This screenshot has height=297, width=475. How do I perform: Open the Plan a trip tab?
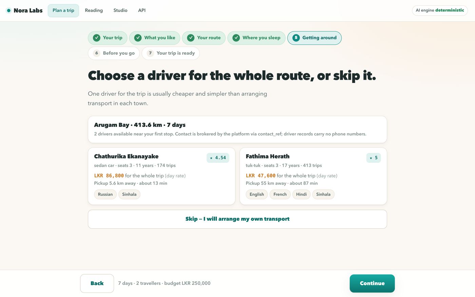click(x=63, y=11)
